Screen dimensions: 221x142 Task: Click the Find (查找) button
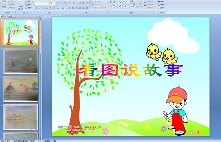161,1
